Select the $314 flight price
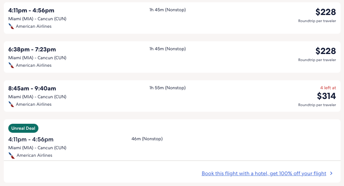The width and height of the screenshot is (344, 186). [x=326, y=96]
